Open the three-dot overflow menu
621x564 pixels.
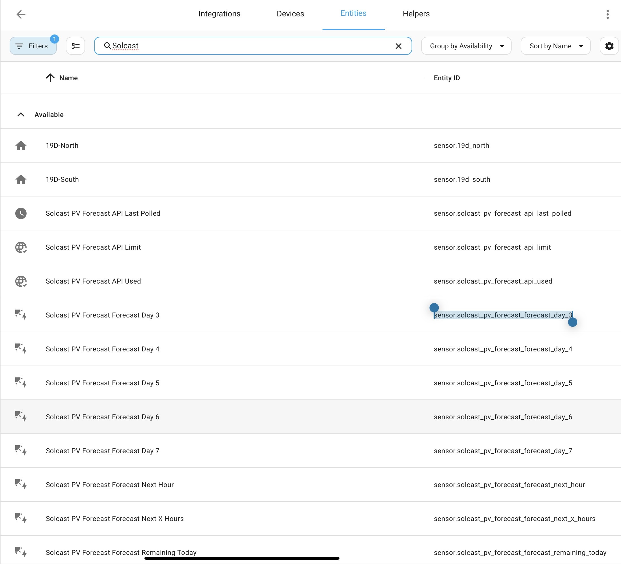click(x=607, y=14)
